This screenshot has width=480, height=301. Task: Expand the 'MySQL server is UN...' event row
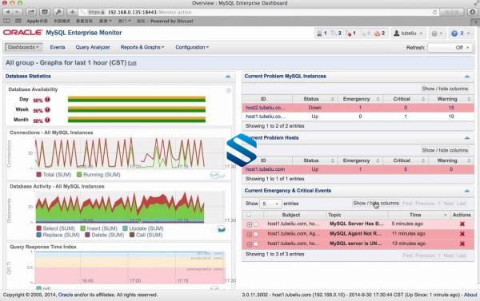(249, 244)
